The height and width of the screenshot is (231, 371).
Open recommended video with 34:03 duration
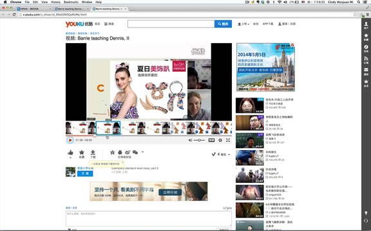coord(250,158)
